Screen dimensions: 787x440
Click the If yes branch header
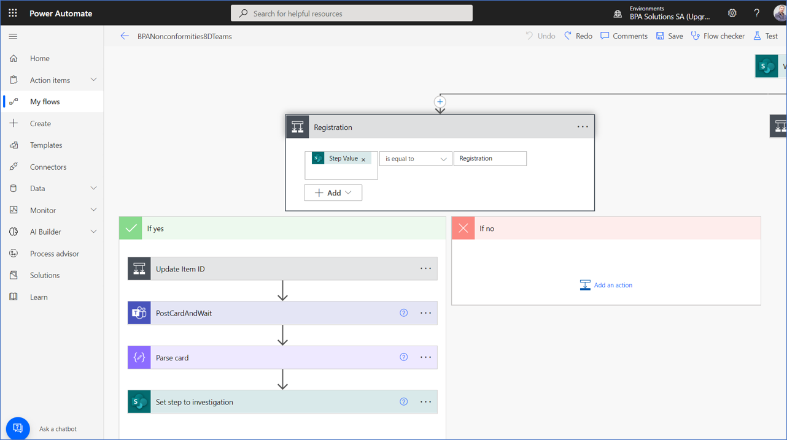click(x=282, y=228)
